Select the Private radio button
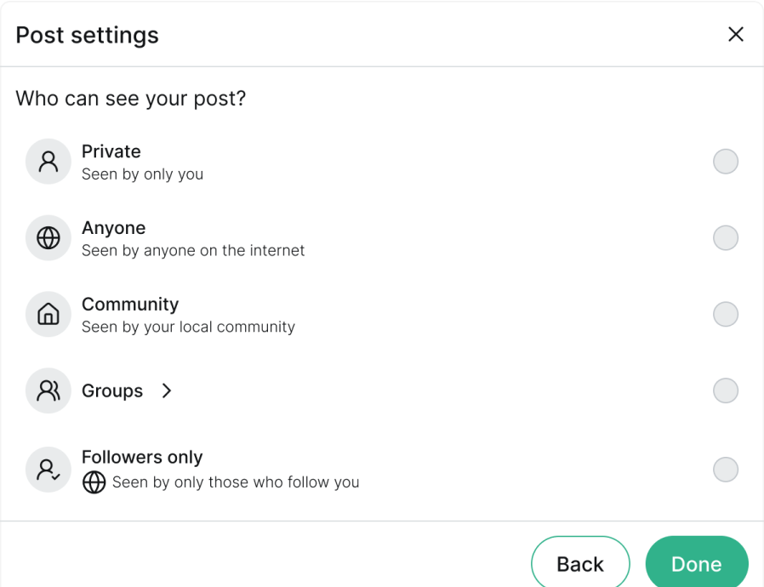764x587 pixels. click(726, 162)
